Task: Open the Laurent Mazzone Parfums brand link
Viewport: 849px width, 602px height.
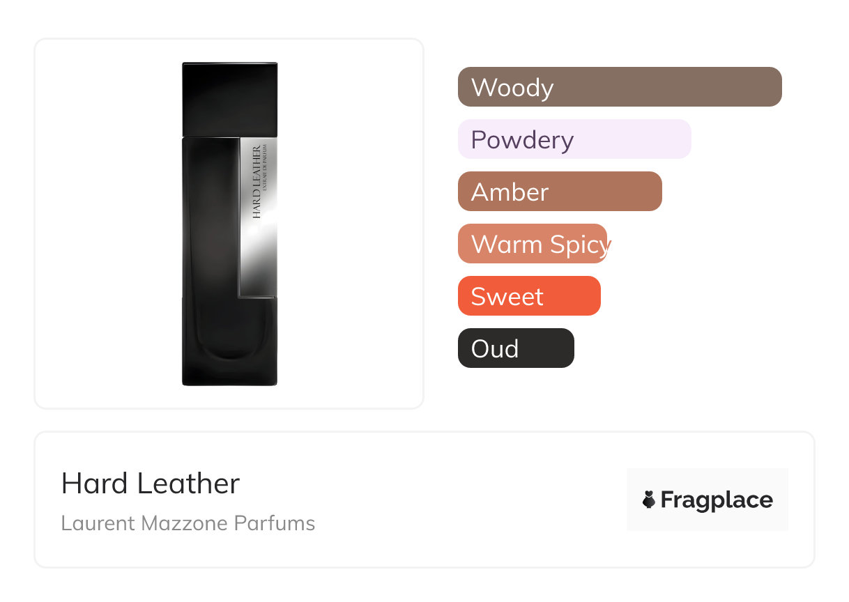Action: click(x=188, y=523)
